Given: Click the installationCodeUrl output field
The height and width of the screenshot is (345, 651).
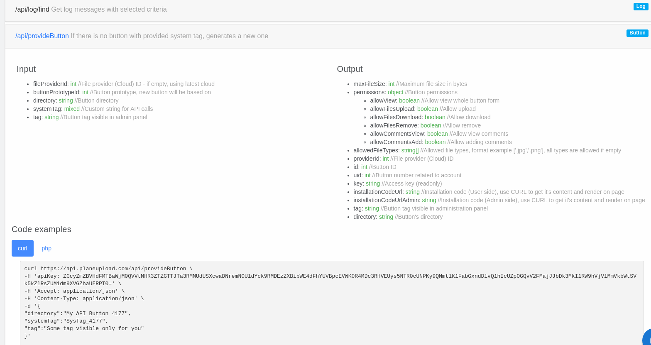Looking at the screenshot, I should (489, 192).
